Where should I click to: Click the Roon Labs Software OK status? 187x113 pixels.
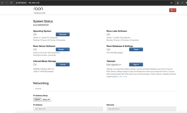pos(108,35)
